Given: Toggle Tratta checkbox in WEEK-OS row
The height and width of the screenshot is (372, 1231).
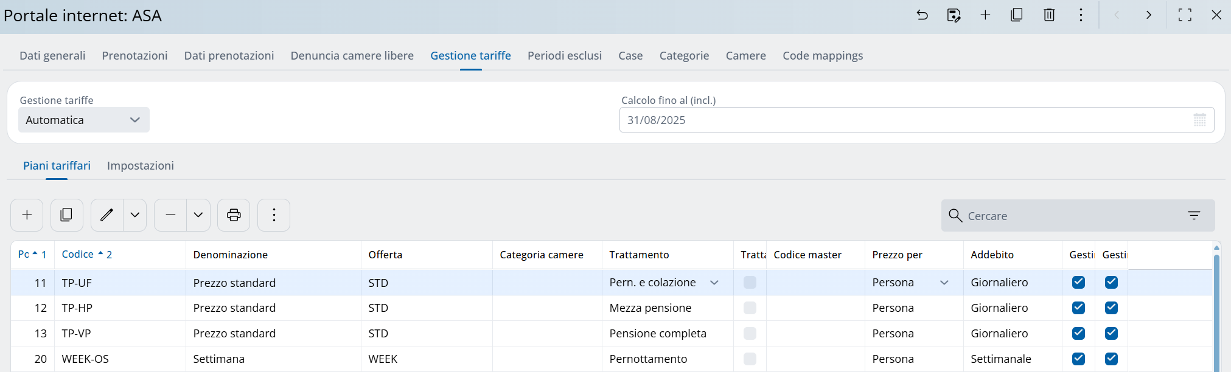Looking at the screenshot, I should (750, 359).
